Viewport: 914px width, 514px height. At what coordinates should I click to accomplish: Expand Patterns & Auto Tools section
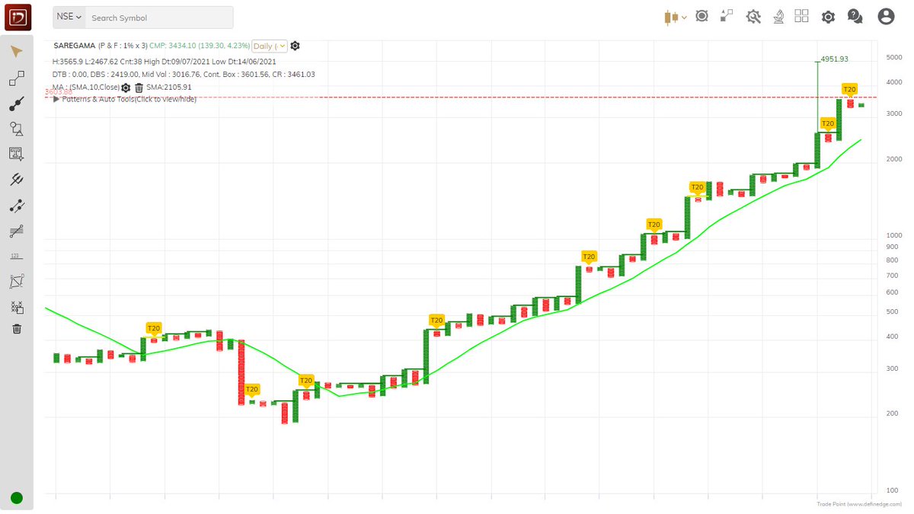click(x=125, y=99)
